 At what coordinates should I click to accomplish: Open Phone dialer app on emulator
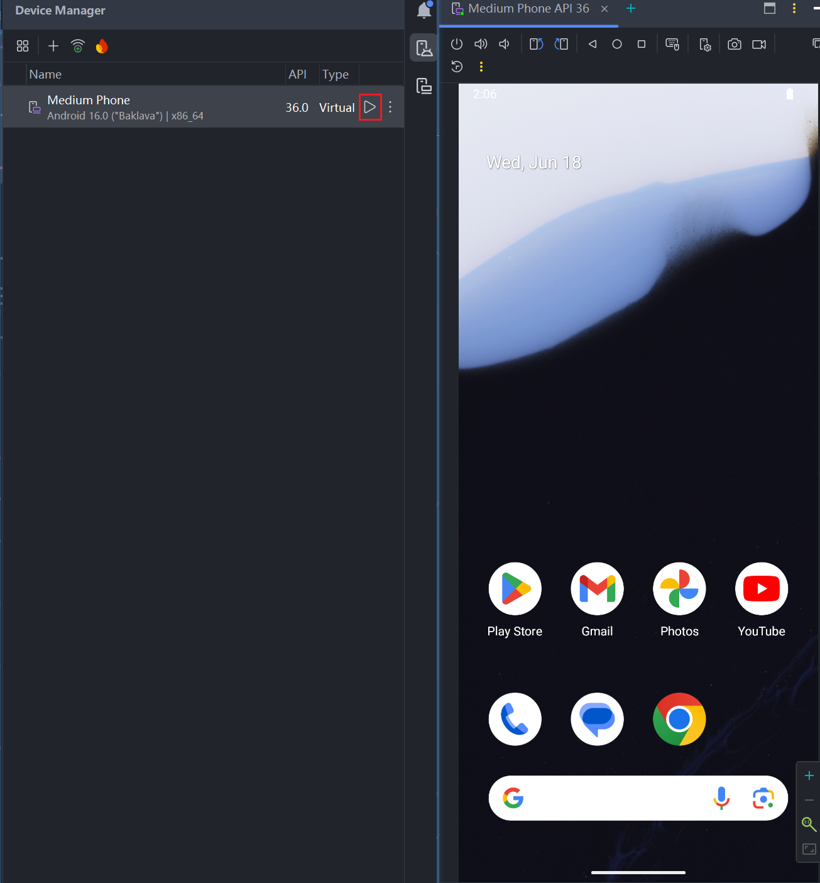tap(515, 719)
